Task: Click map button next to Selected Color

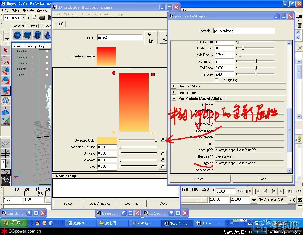Action: pos(162,140)
